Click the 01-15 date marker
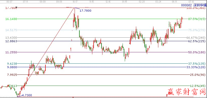Image resolution: width=207 pixels, height=98 pixels. (x=125, y=2)
